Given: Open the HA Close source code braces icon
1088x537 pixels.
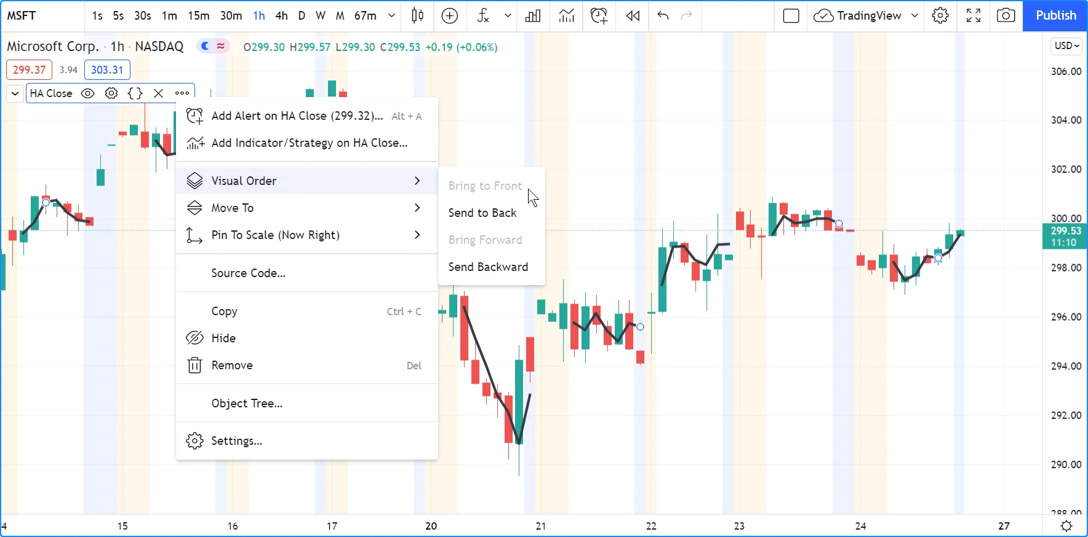Looking at the screenshot, I should point(135,93).
